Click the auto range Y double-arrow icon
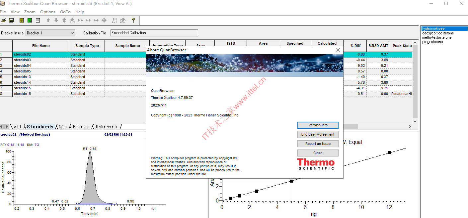468x218 pixels. tap(64, 21)
